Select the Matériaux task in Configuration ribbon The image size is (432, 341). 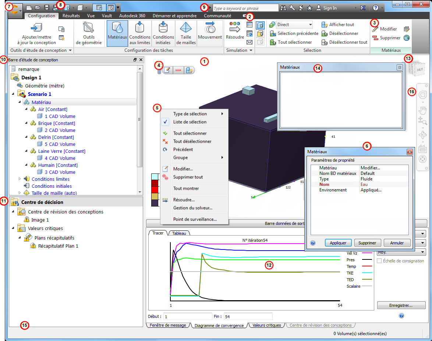(117, 33)
